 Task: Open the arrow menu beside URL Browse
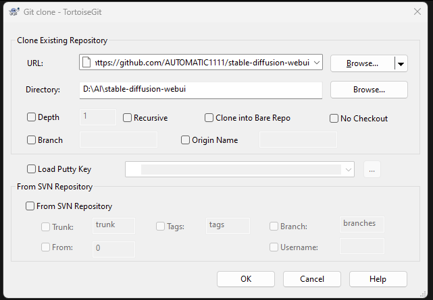click(x=401, y=63)
